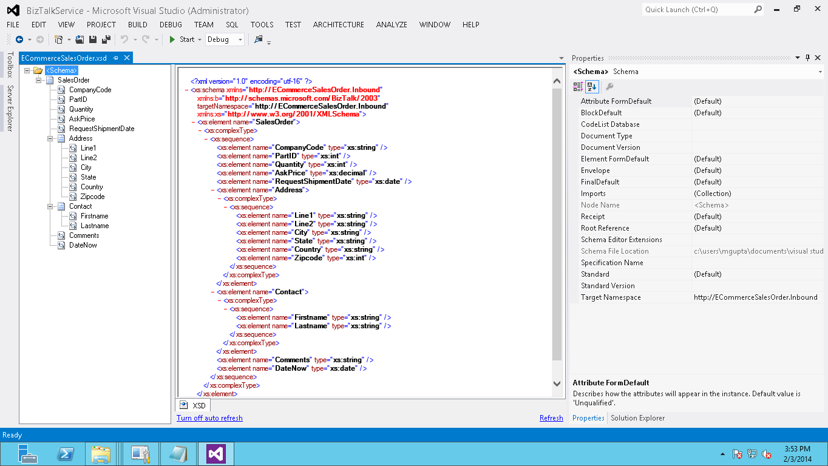Select the RequestShipmentDate tree node

101,129
